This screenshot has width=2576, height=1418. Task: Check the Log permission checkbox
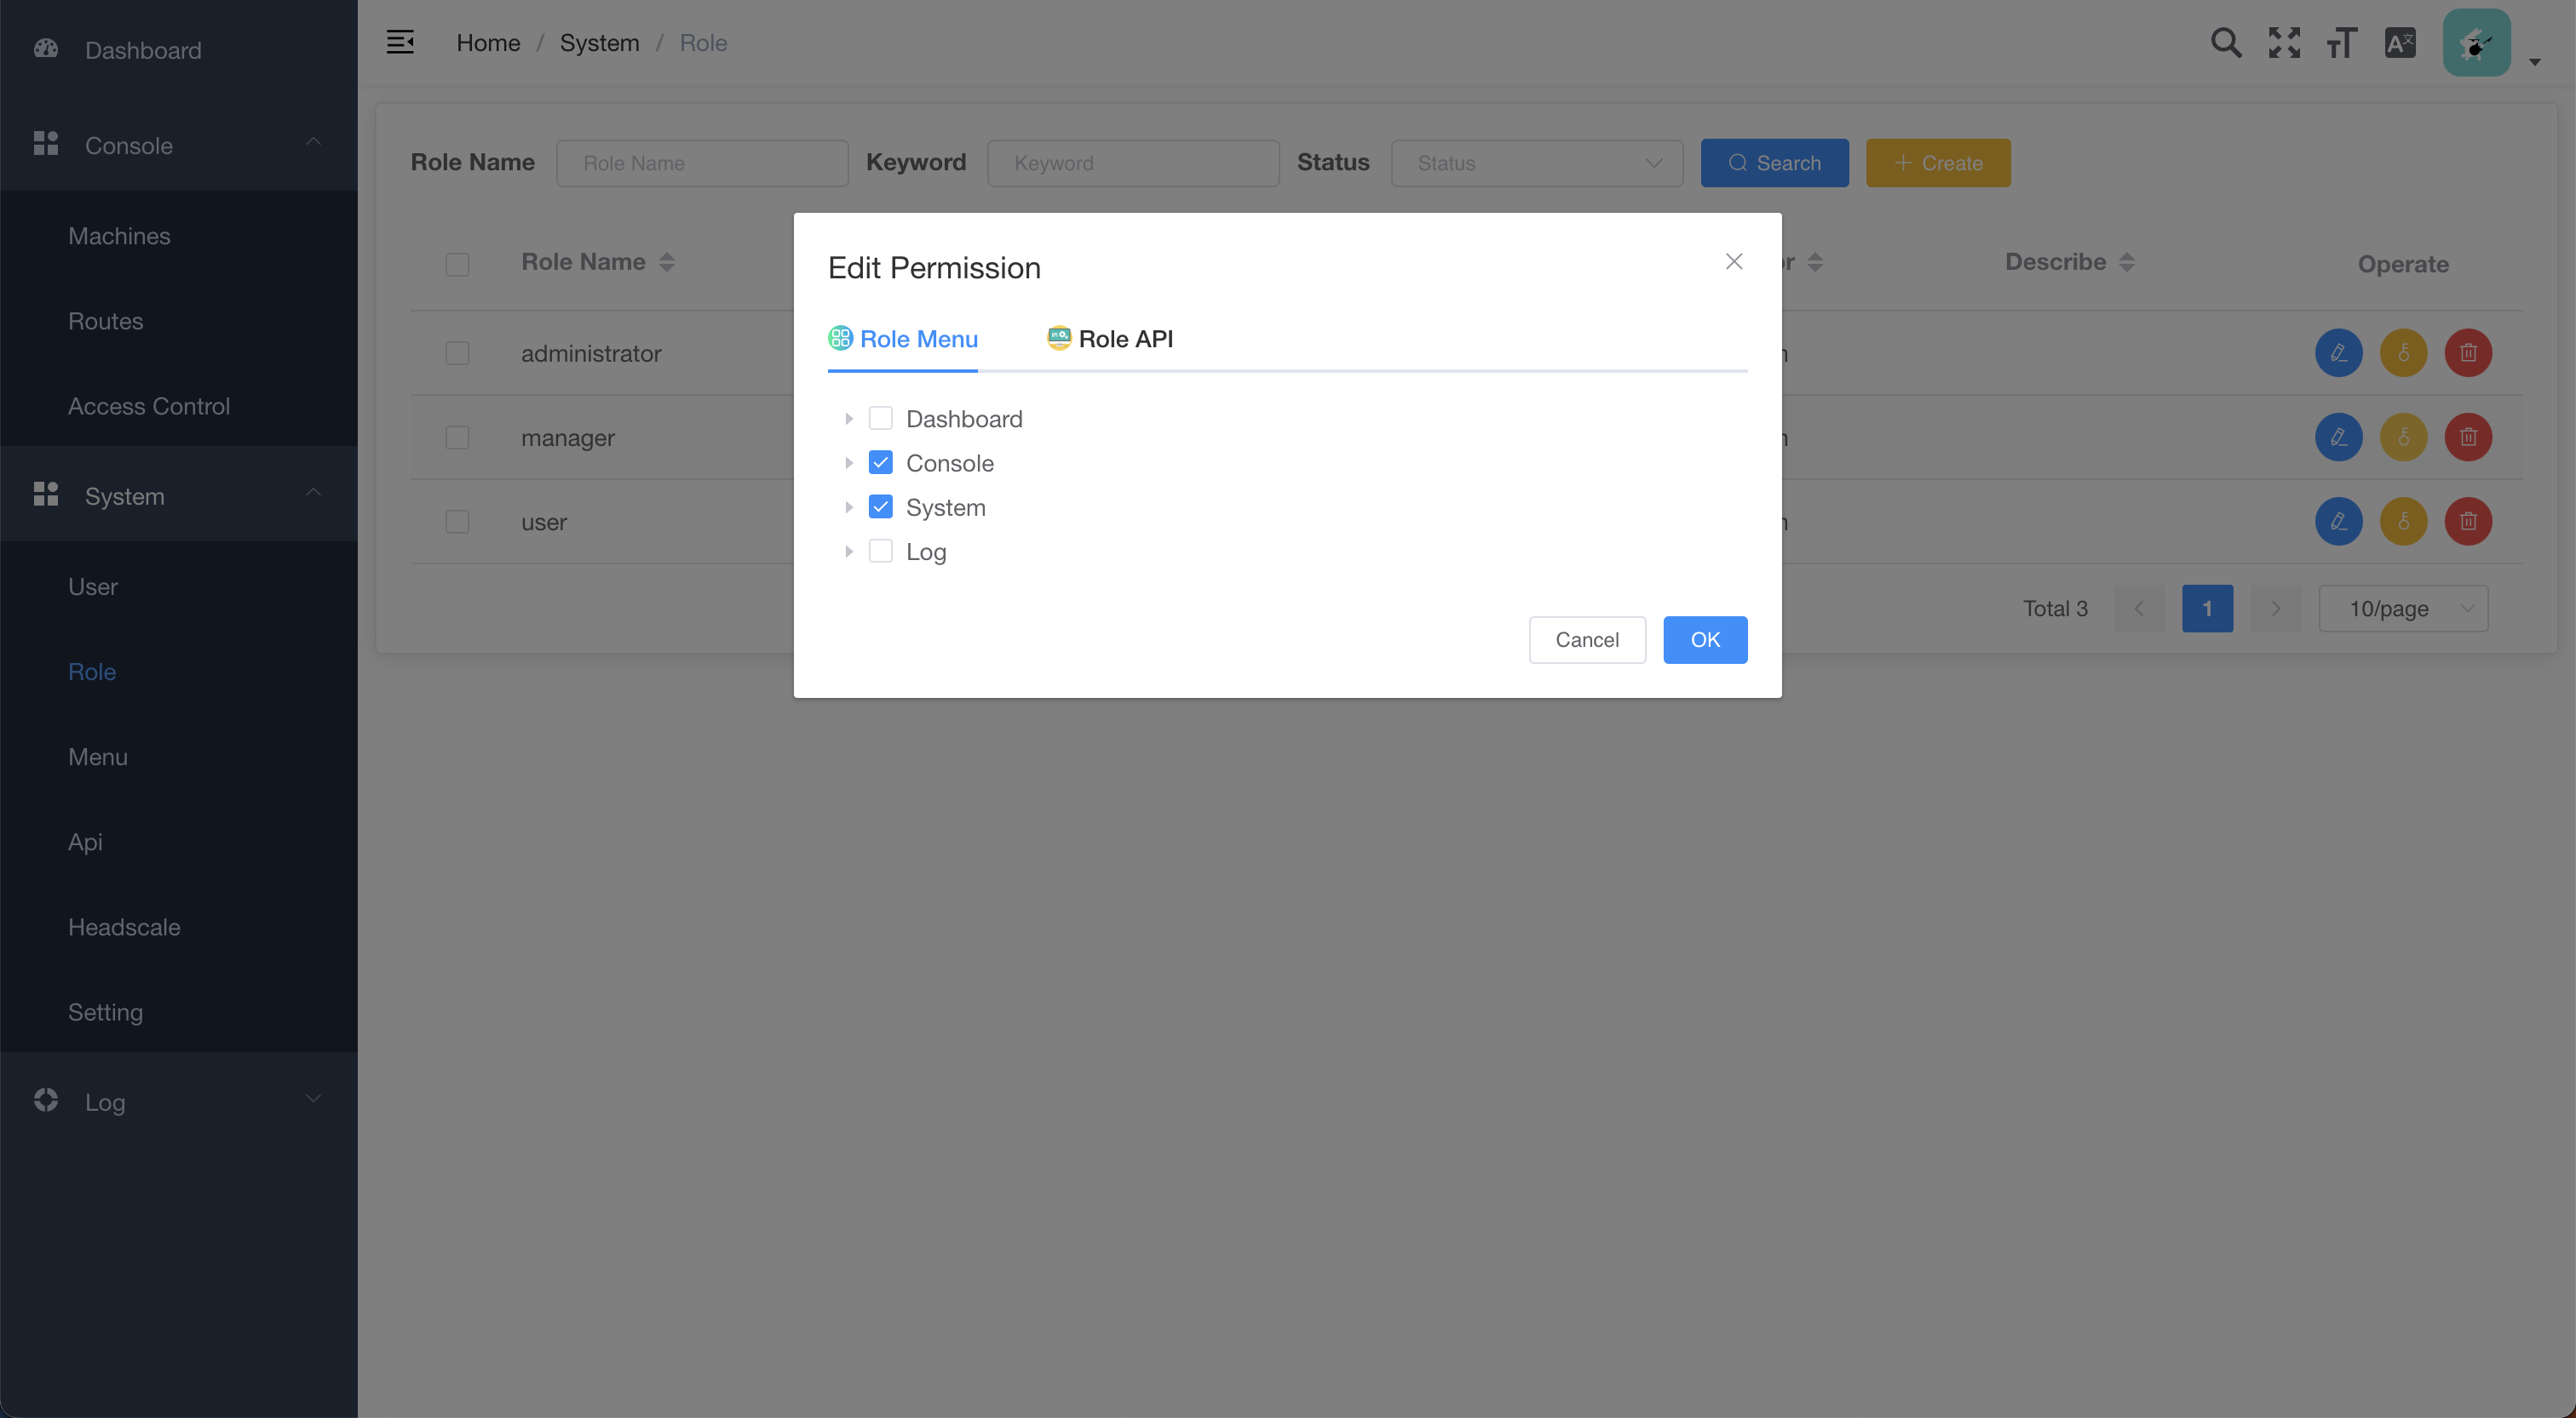click(880, 552)
